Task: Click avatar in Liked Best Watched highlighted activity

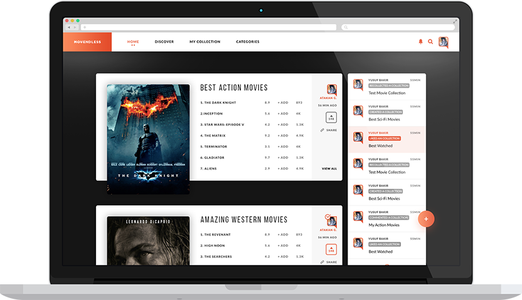Action: pyautogui.click(x=358, y=137)
